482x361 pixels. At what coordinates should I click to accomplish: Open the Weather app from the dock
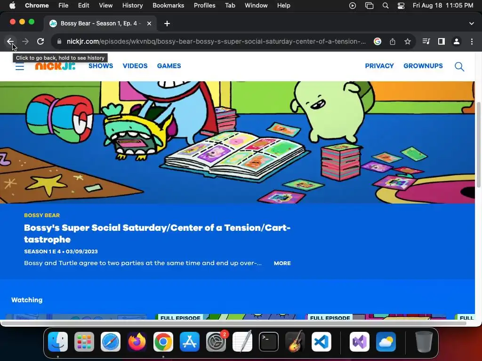point(386,342)
